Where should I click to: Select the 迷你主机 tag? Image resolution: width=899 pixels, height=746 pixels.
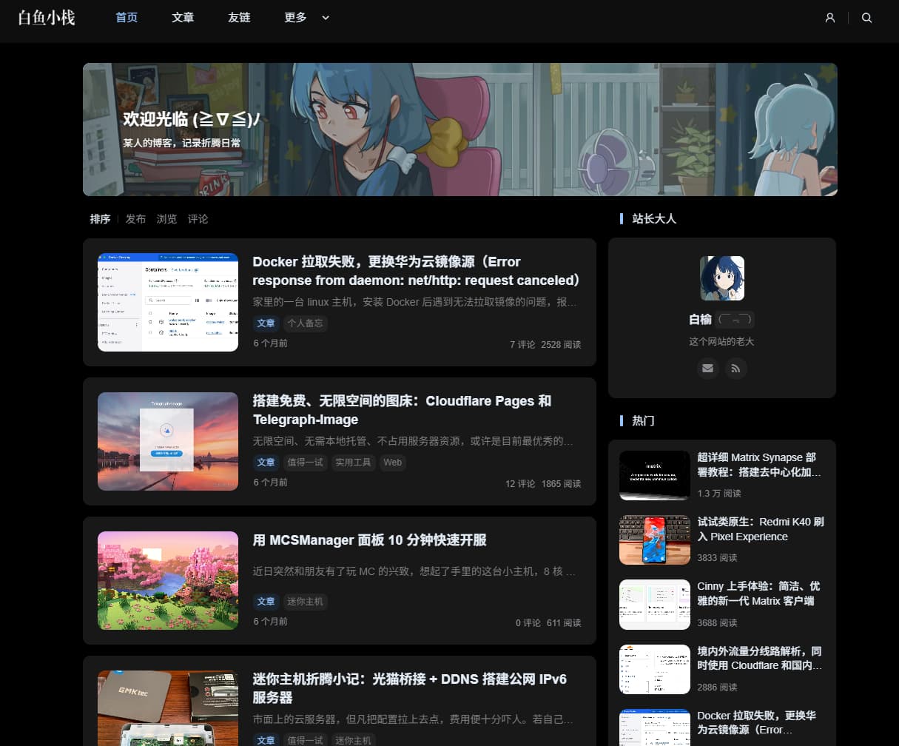pyautogui.click(x=306, y=602)
